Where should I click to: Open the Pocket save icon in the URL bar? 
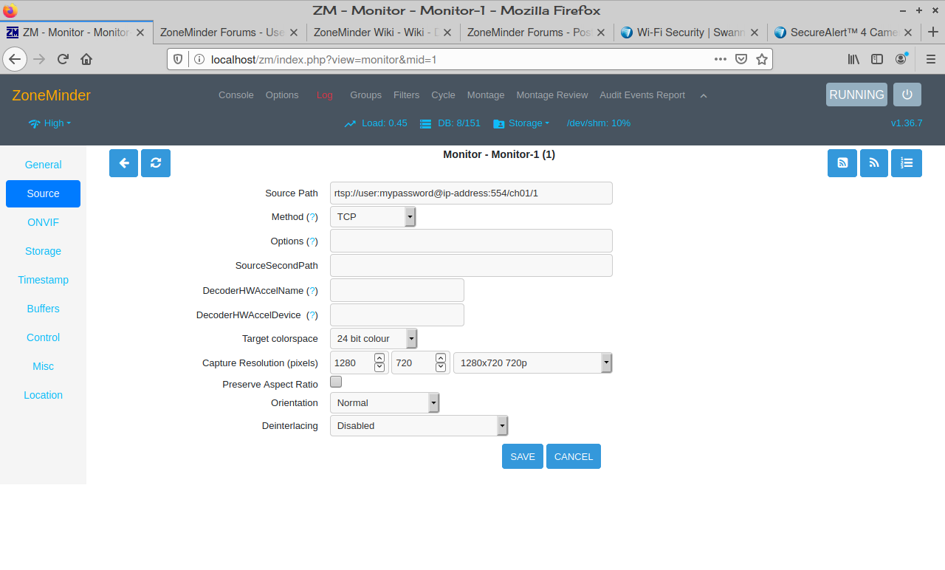(741, 59)
